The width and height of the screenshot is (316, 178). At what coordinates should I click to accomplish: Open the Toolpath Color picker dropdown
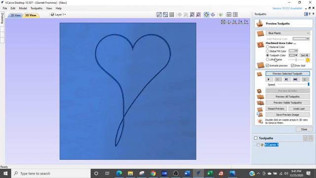coord(293,55)
